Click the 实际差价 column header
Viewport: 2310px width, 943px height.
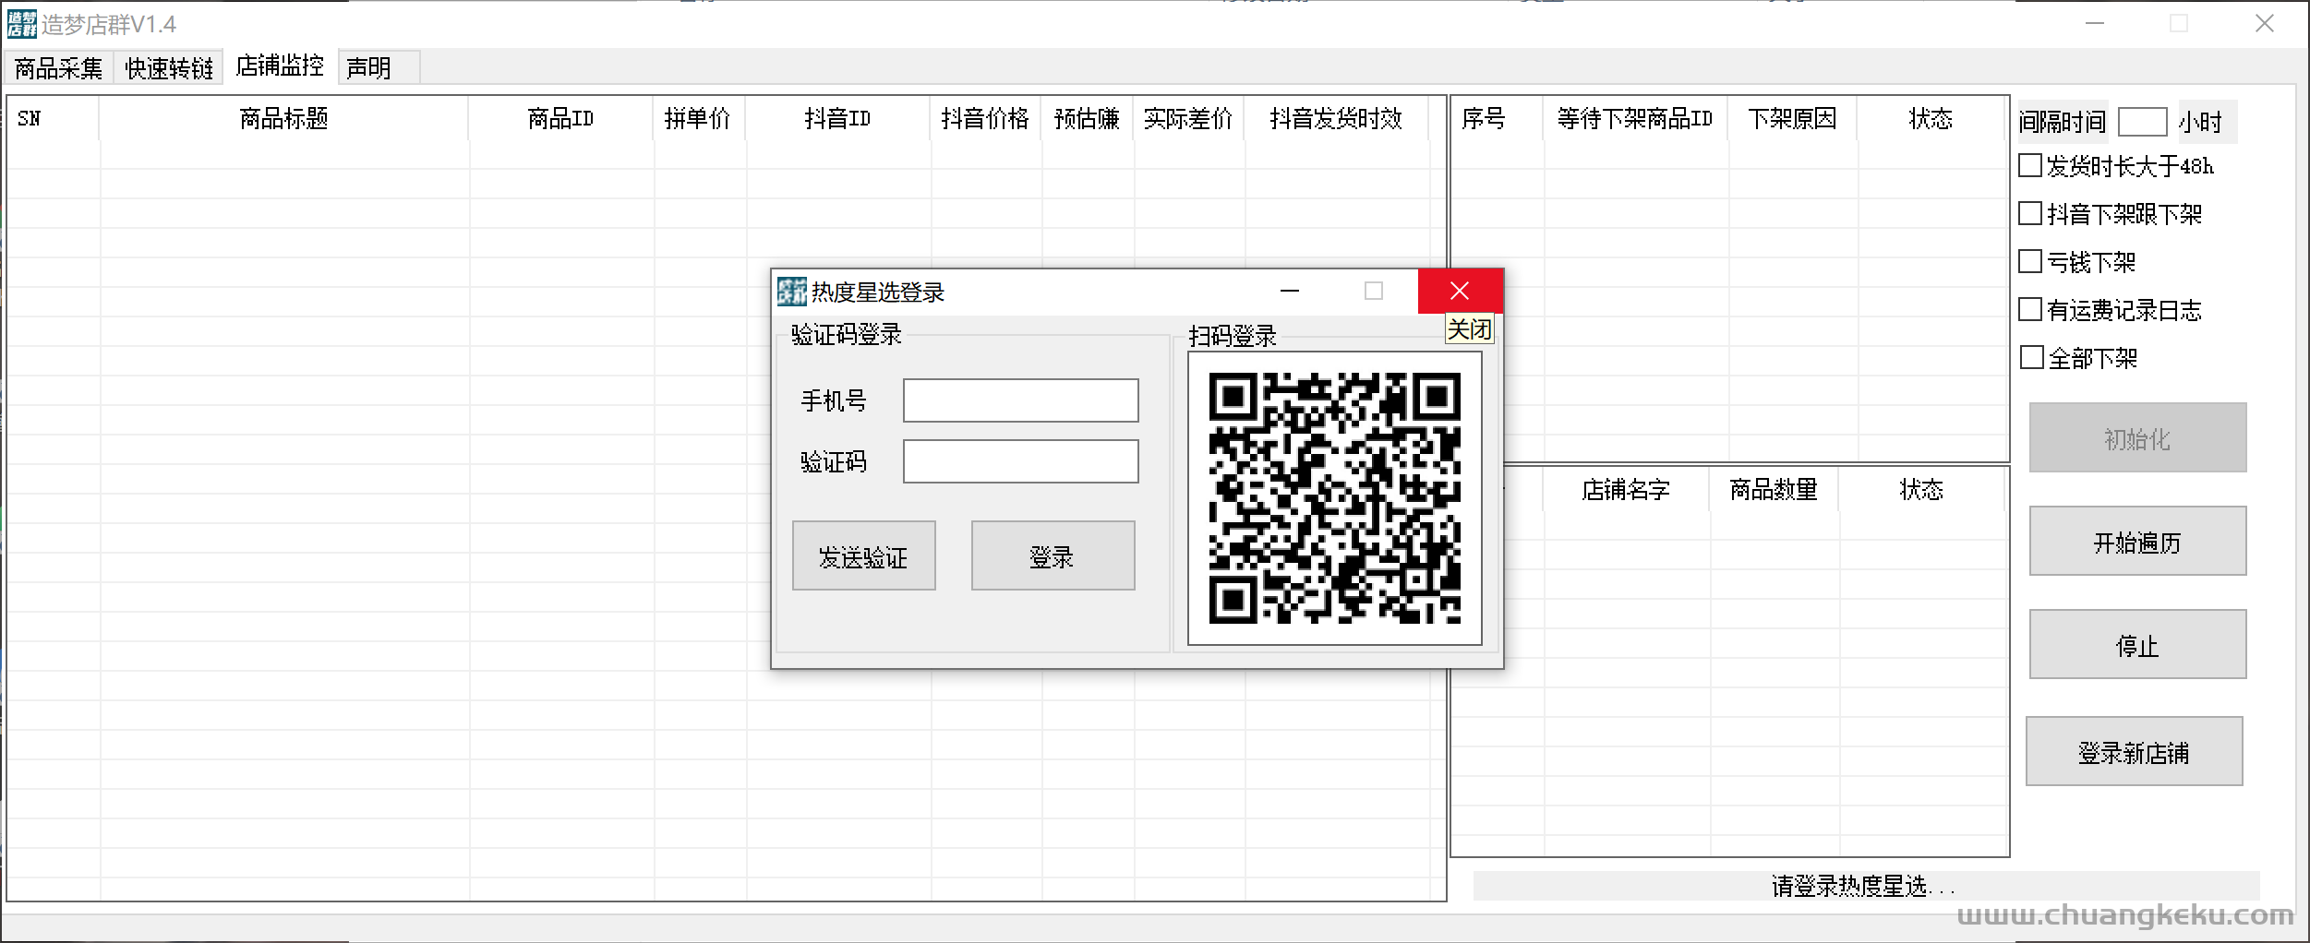click(1188, 119)
